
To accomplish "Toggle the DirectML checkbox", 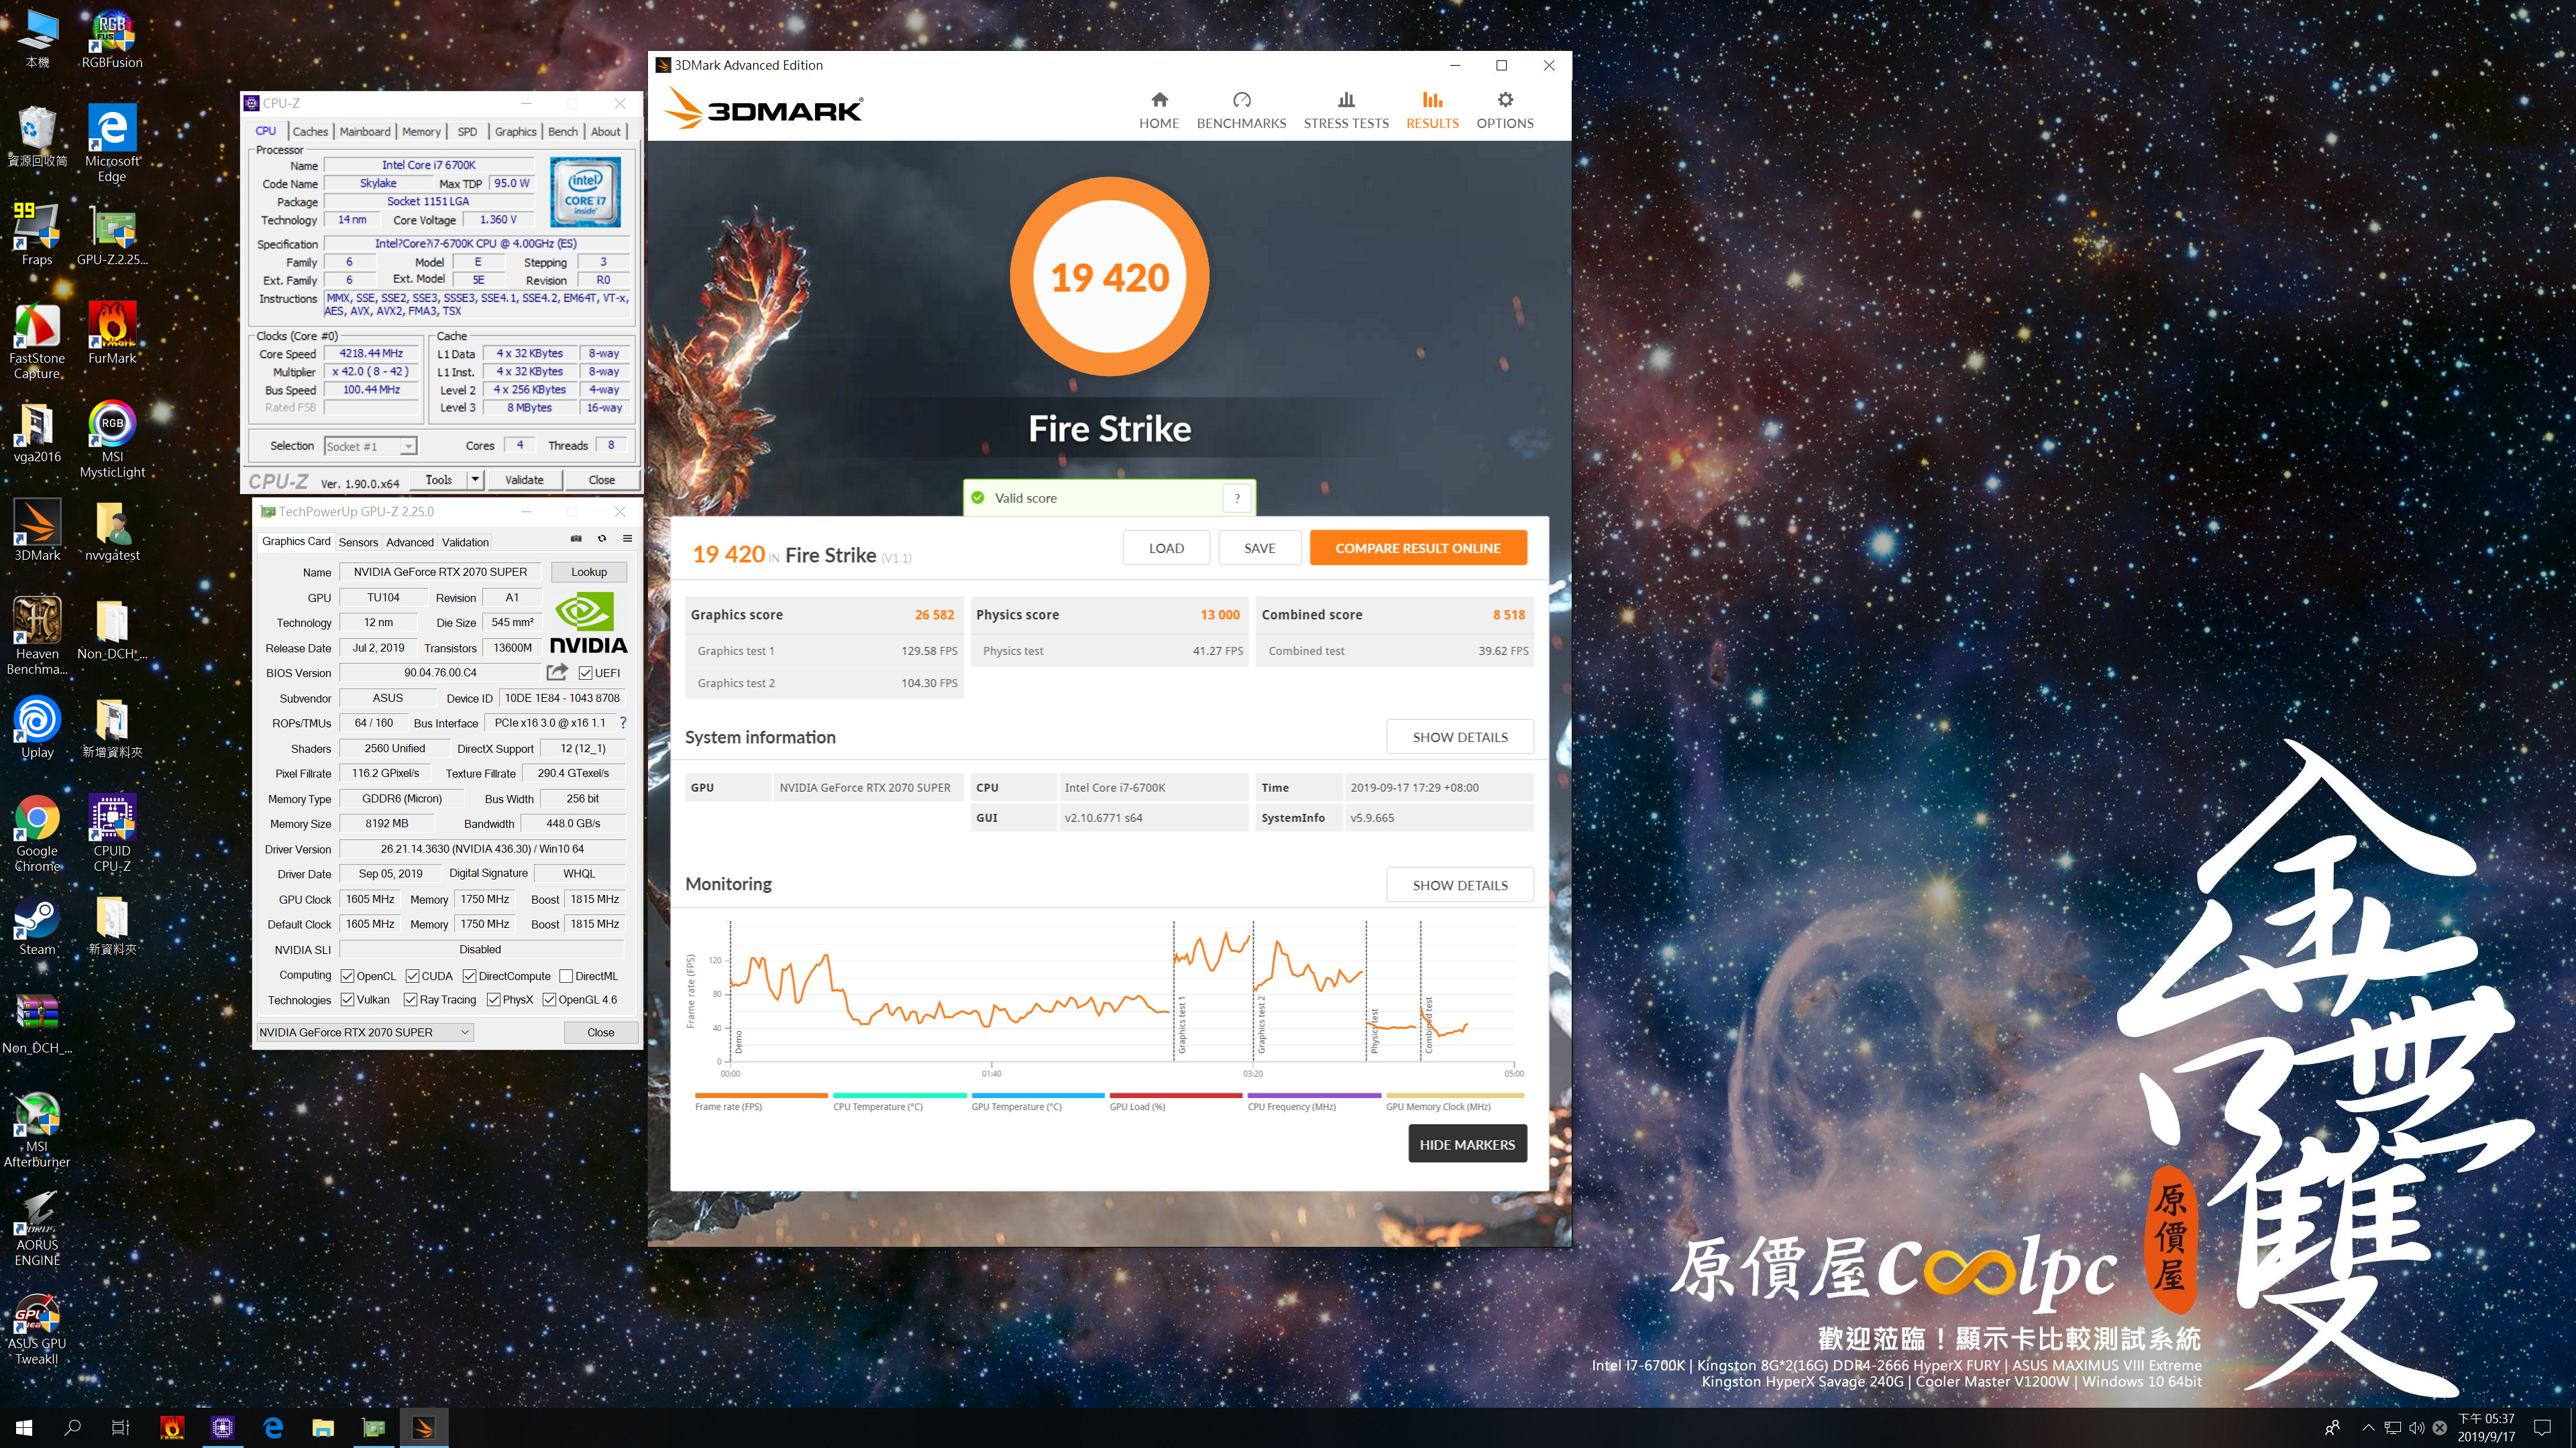I will 566,976.
